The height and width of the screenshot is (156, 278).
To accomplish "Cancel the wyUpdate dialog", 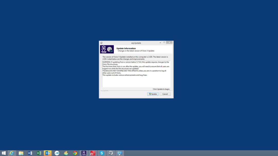I will [x=165, y=94].
